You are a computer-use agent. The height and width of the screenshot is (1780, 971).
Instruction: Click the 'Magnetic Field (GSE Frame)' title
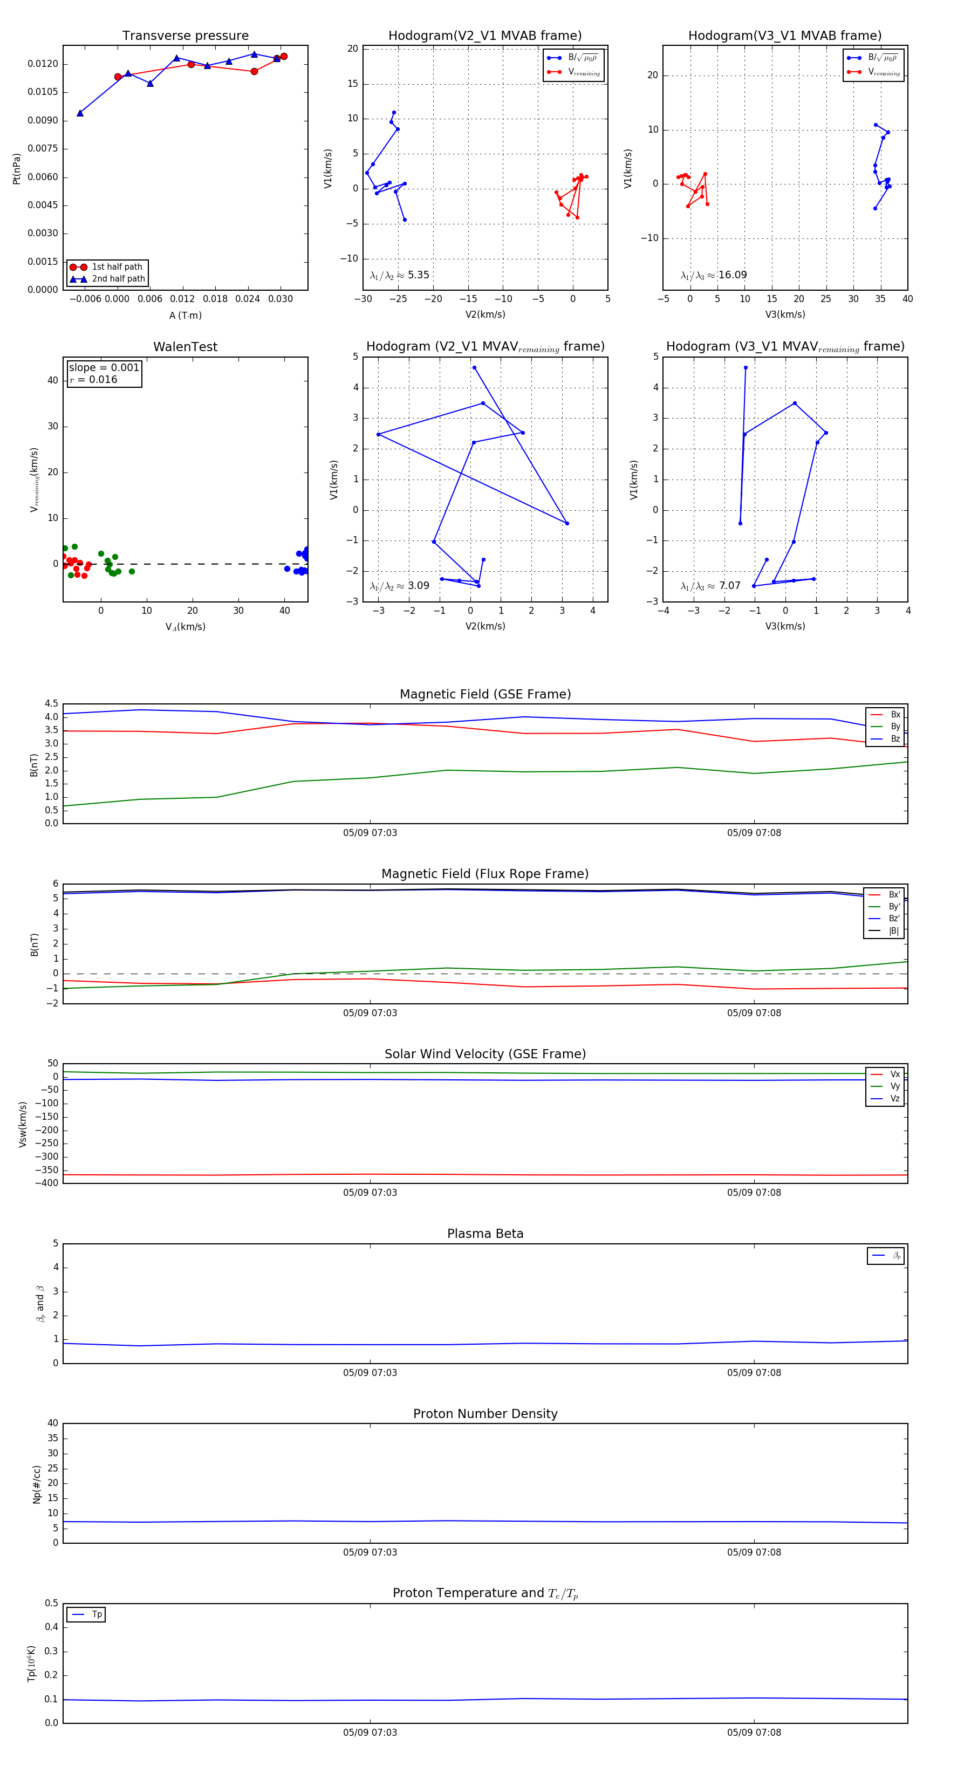[x=485, y=694]
